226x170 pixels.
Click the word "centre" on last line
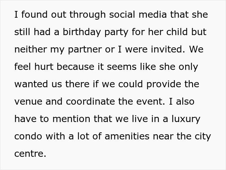[x=29, y=154]
